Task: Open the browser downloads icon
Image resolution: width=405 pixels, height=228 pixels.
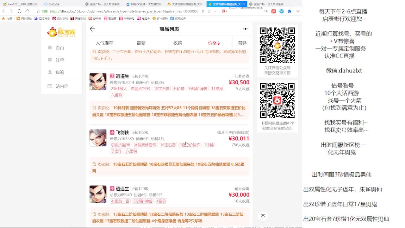Action: [298, 11]
